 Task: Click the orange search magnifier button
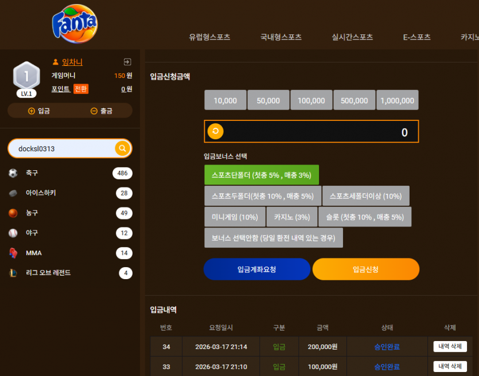(123, 148)
